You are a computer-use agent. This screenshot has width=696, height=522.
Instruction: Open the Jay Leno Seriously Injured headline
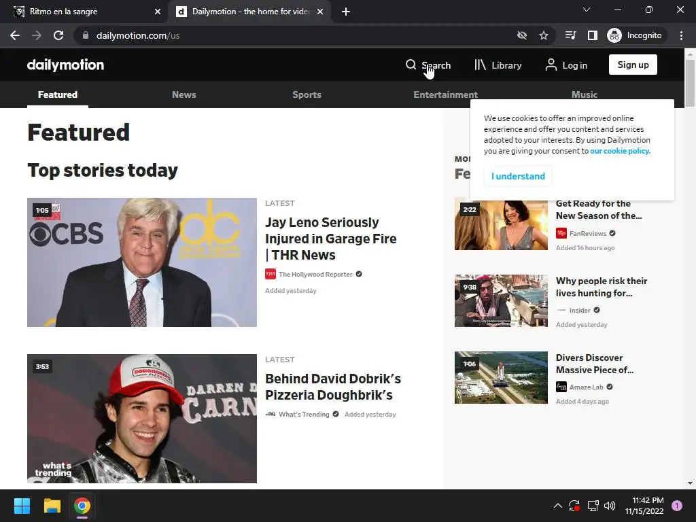point(331,239)
